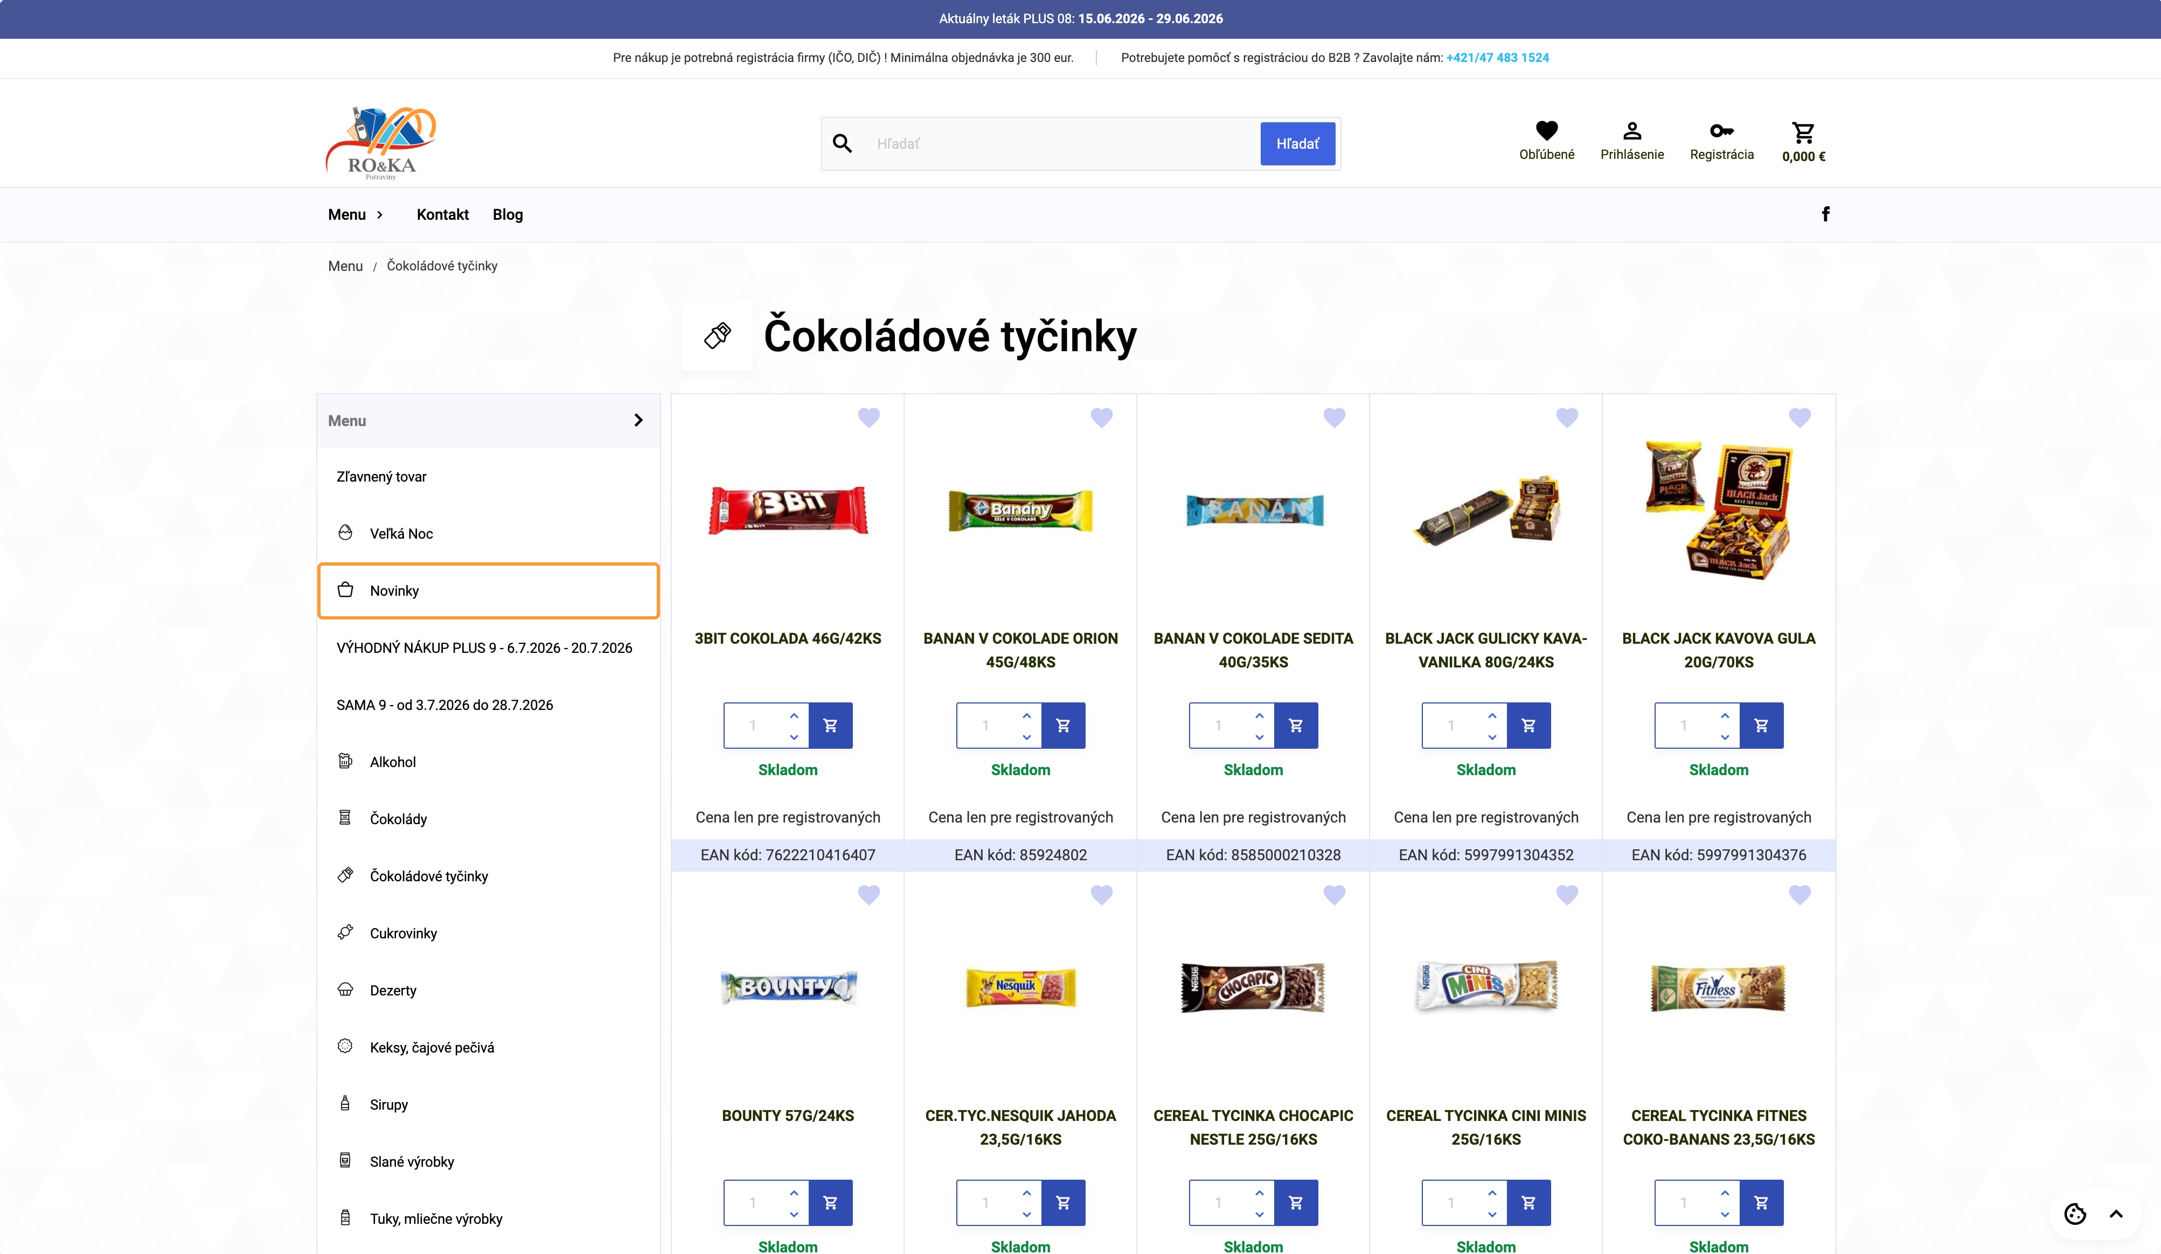Add CEREAL TYCINKA FITNES to cart
2161x1254 pixels.
point(1761,1203)
